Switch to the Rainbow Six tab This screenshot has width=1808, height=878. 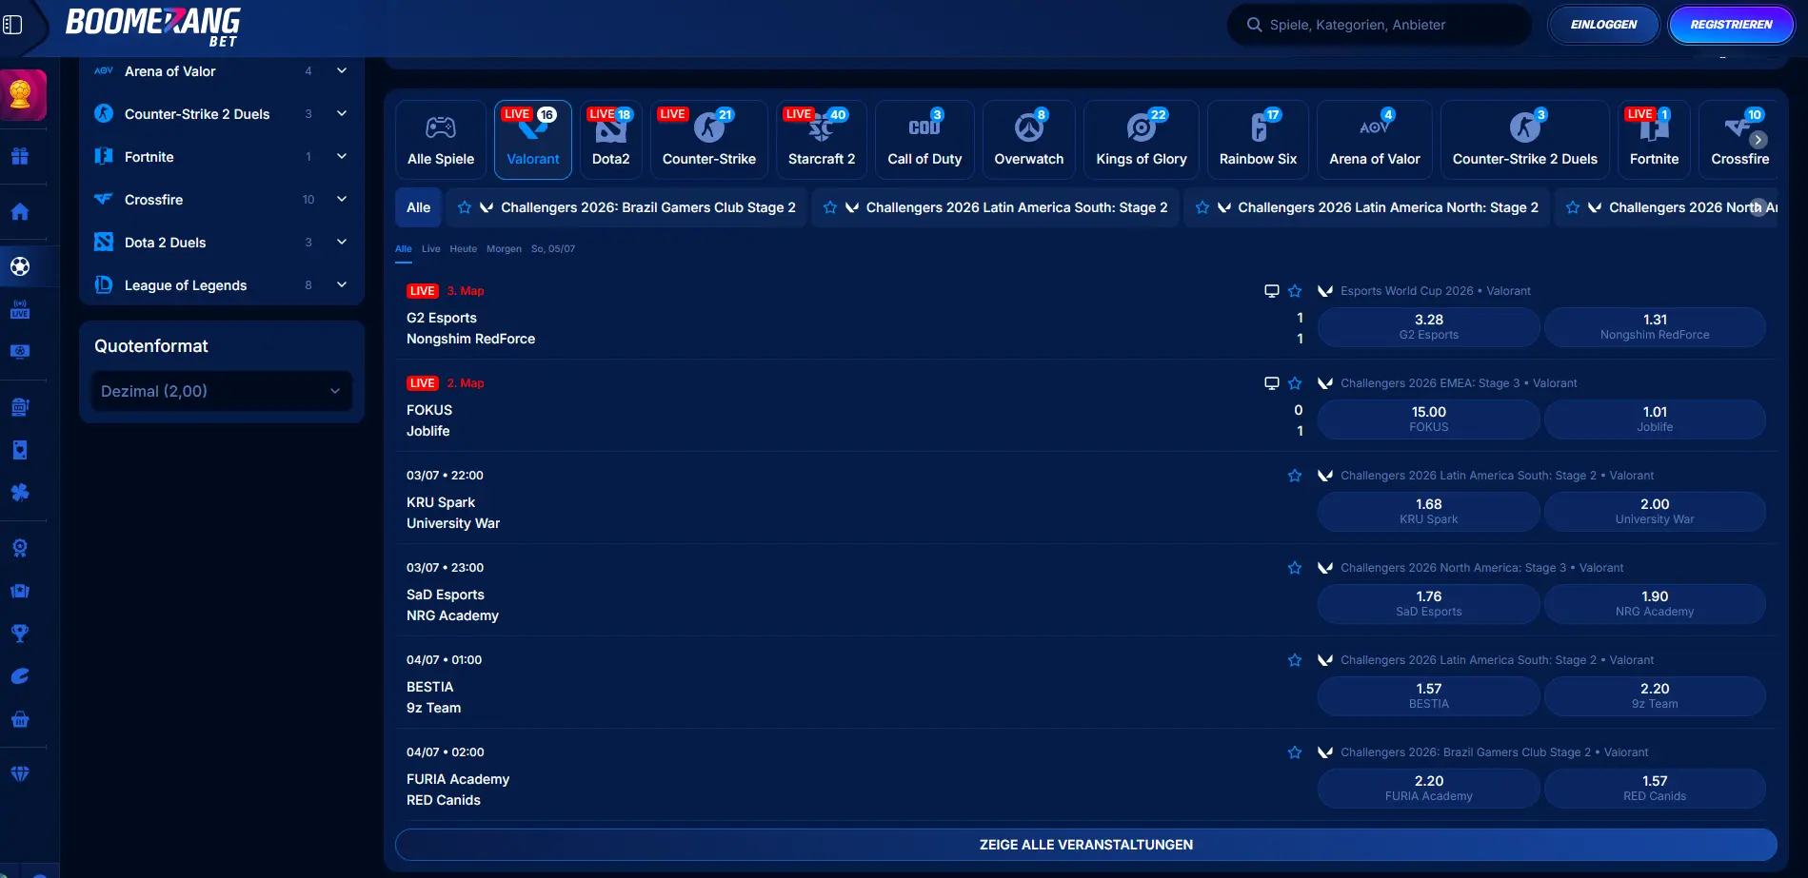1259,140
